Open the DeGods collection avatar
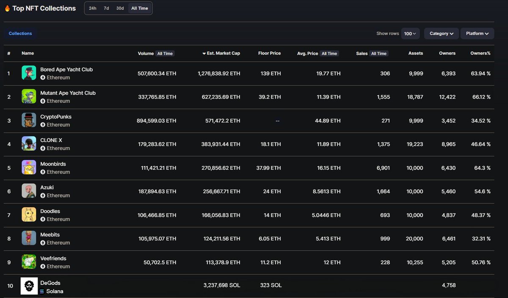Image resolution: width=508 pixels, height=298 pixels. (29, 286)
